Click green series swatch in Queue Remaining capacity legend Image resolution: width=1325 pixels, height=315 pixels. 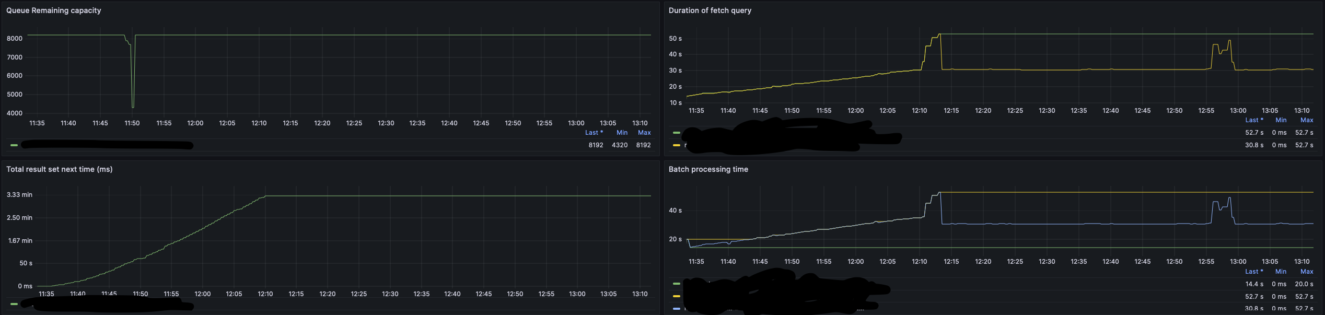[x=14, y=145]
